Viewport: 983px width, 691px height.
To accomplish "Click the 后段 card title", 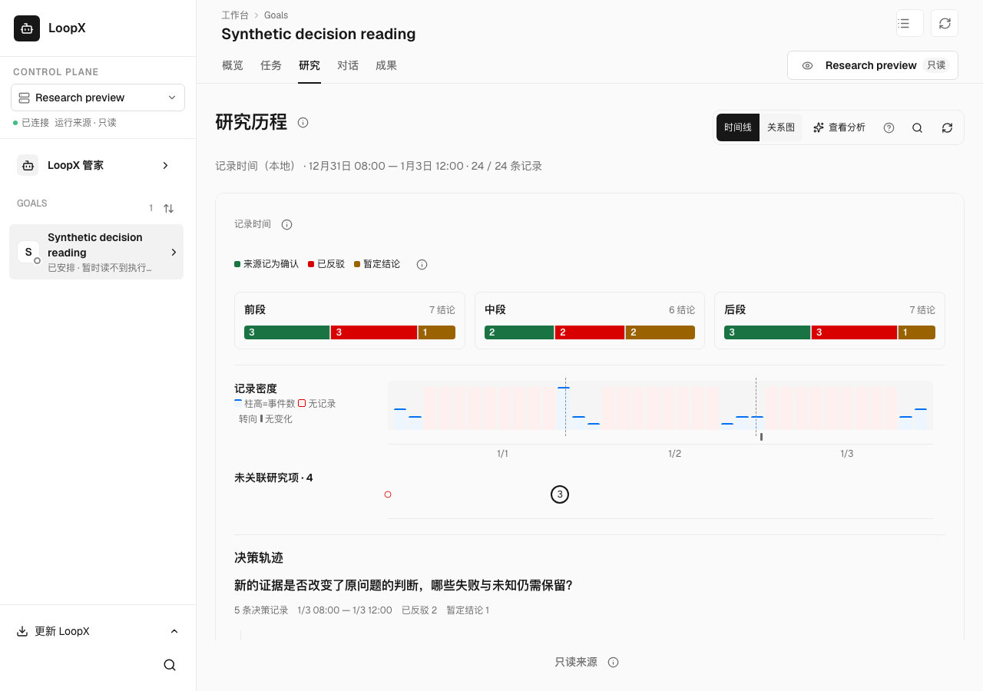I will (x=735, y=309).
